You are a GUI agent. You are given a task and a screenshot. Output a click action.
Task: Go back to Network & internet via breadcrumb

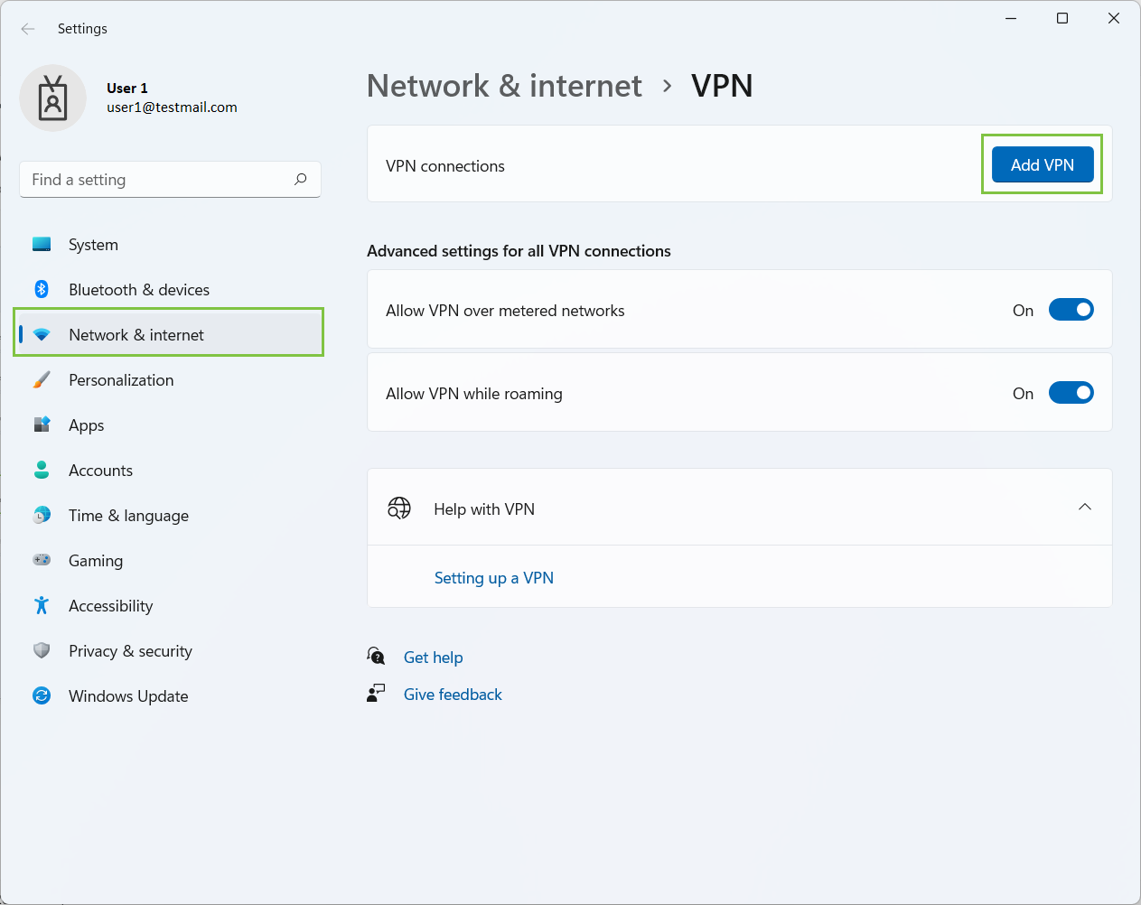point(503,85)
